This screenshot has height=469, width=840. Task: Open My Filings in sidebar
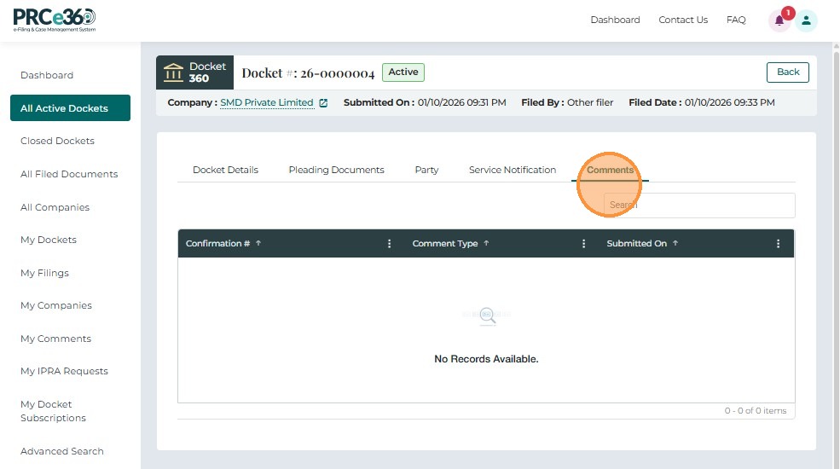coord(44,273)
